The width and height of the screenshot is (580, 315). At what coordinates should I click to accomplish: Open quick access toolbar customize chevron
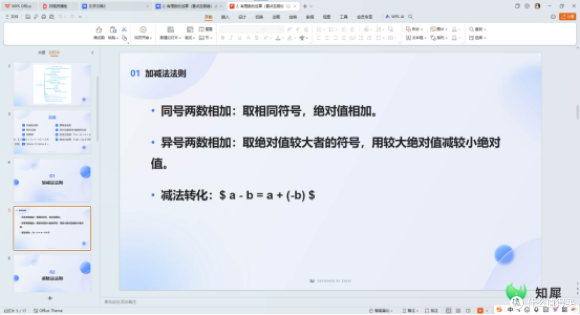click(x=80, y=17)
